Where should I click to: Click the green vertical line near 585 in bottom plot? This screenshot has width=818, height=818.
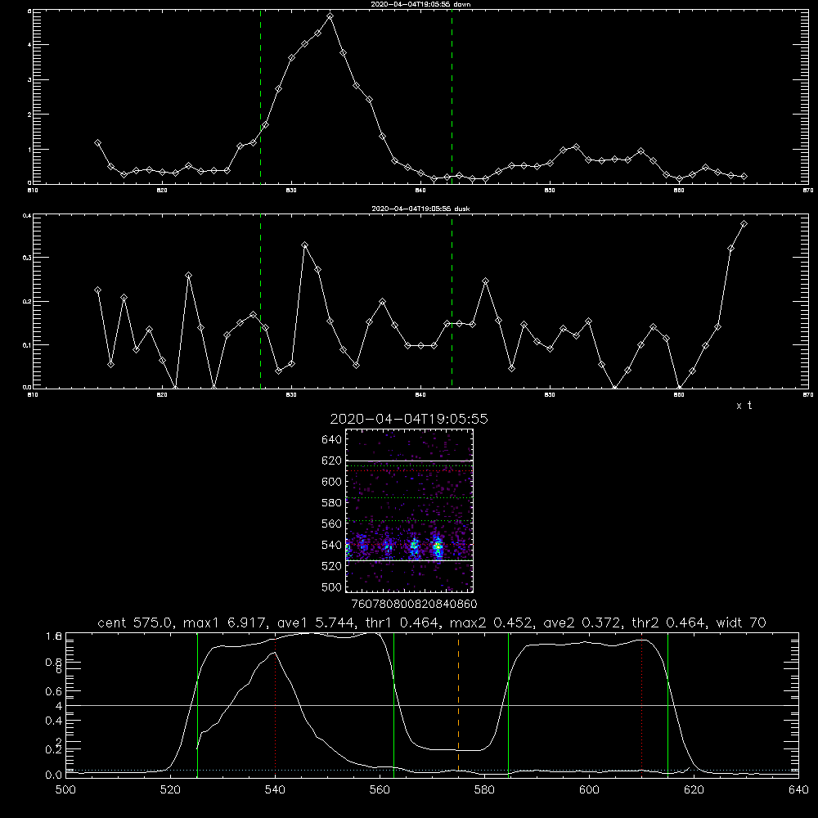508,704
